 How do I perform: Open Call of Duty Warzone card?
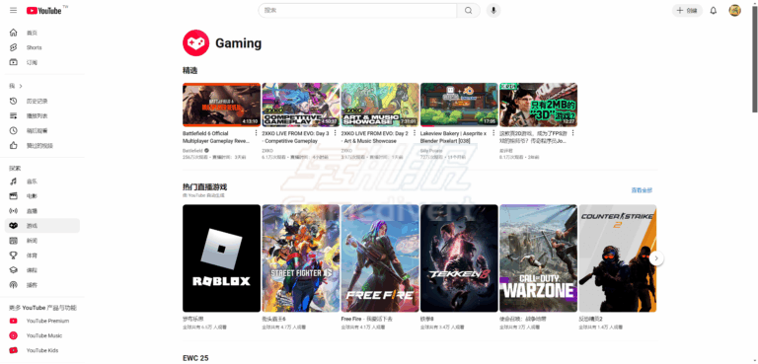pyautogui.click(x=539, y=258)
